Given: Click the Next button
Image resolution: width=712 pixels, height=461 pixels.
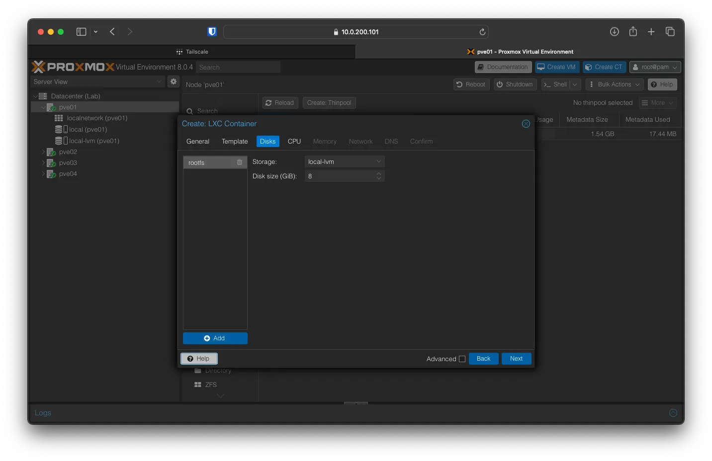Looking at the screenshot, I should [516, 359].
